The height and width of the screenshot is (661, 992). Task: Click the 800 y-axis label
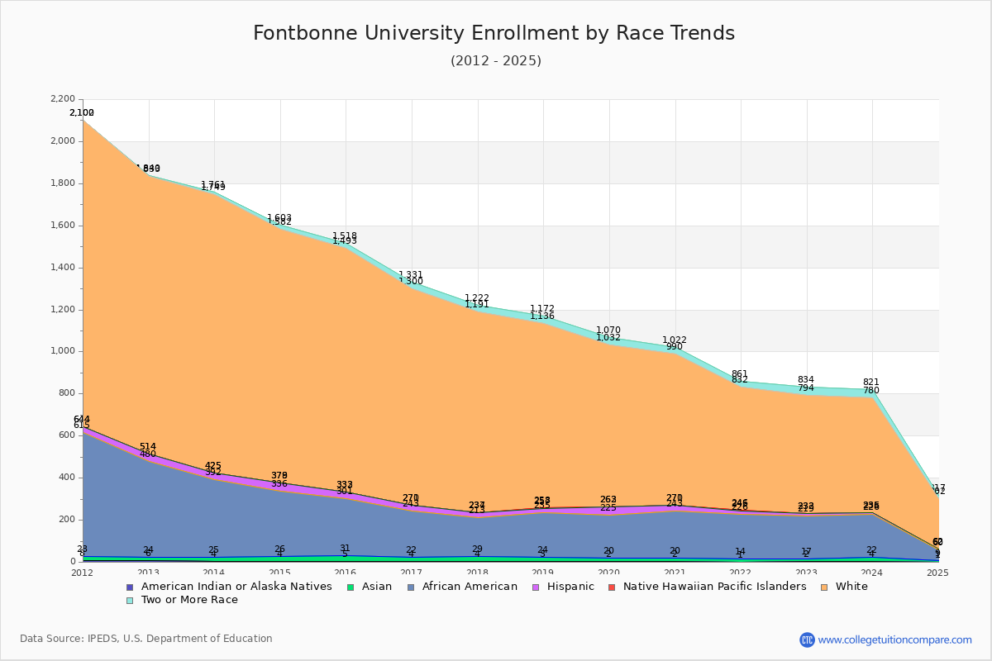[x=68, y=393]
